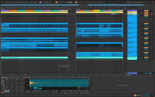
Task: Click the MIDI overdub plus icon
Action: point(74,2)
